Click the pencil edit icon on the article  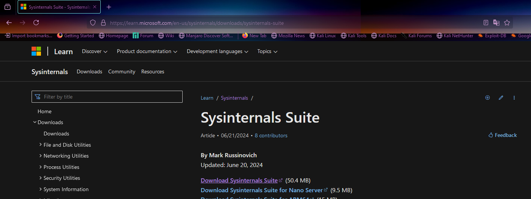(x=501, y=98)
